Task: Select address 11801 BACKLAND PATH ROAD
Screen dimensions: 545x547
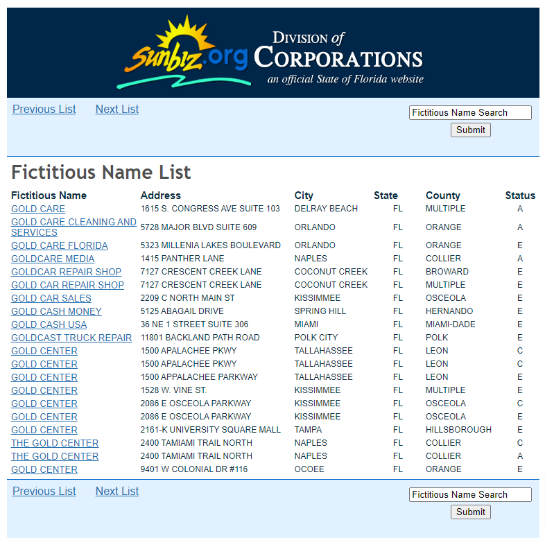Action: point(200,338)
